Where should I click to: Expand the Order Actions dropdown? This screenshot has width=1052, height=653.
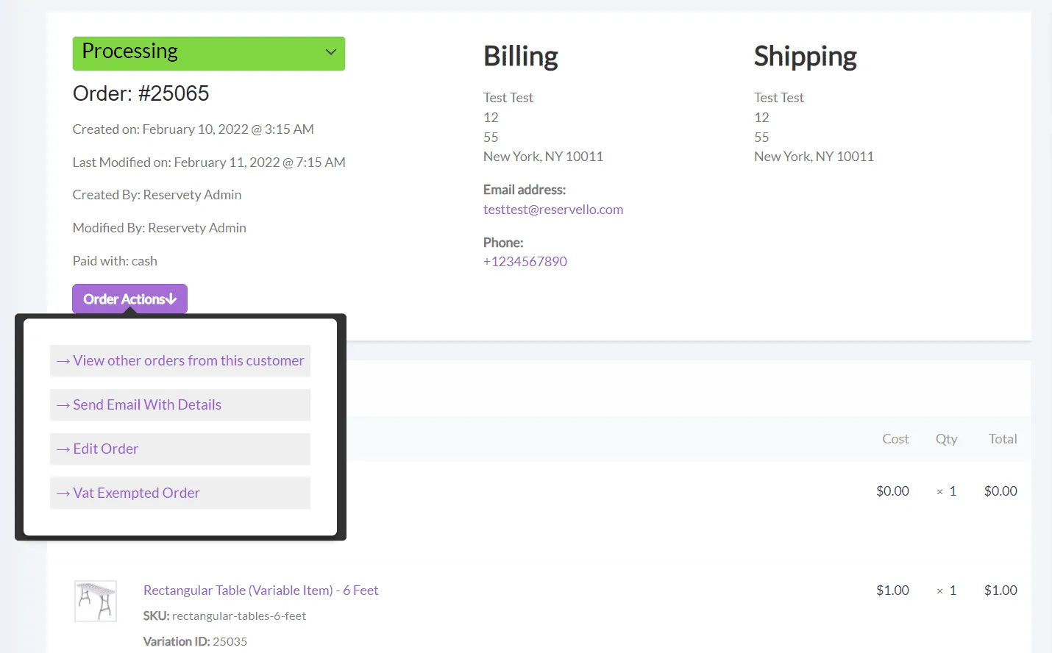click(x=129, y=299)
